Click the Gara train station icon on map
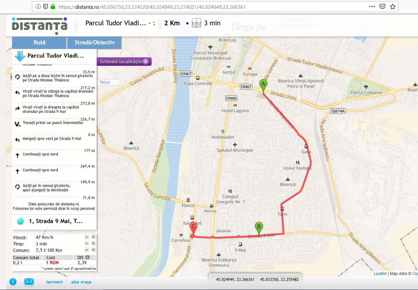 coord(306,146)
